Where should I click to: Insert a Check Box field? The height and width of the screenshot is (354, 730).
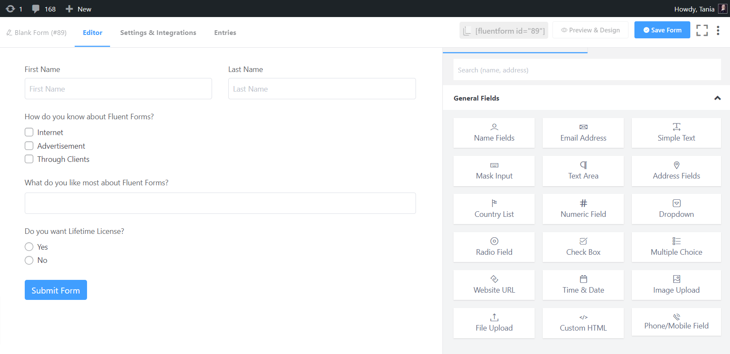(x=583, y=247)
